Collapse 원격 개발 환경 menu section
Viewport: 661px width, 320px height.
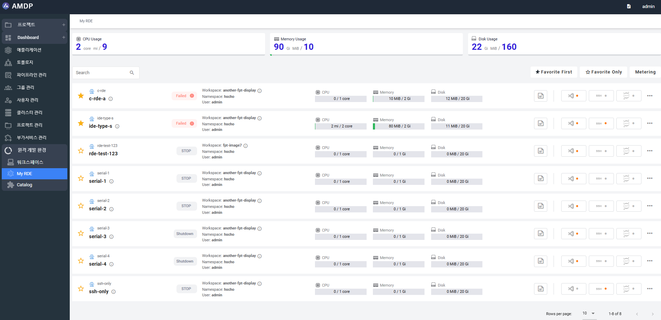(x=35, y=150)
